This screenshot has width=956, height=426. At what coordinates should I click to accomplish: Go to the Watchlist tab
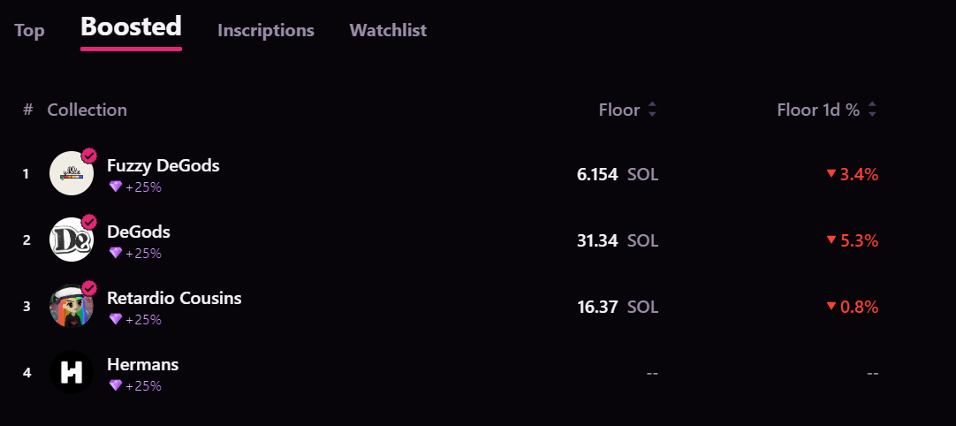pos(388,31)
